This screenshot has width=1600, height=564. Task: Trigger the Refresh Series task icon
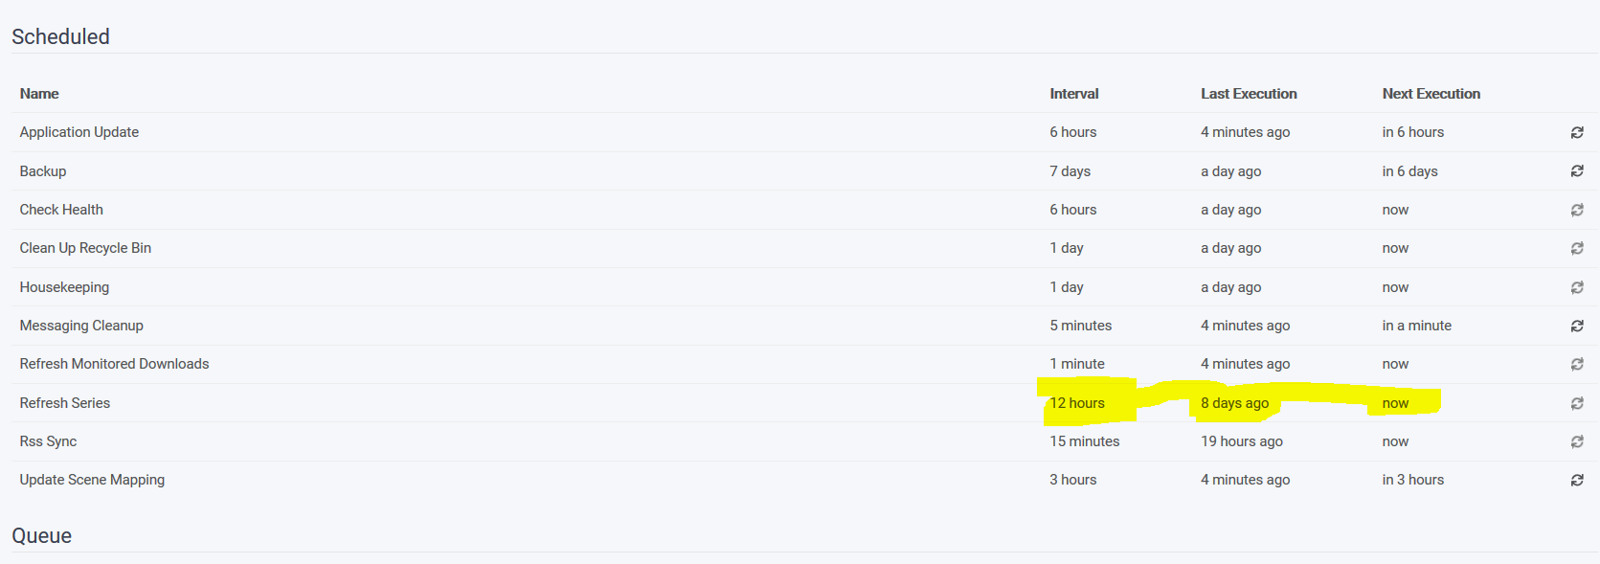click(x=1576, y=404)
